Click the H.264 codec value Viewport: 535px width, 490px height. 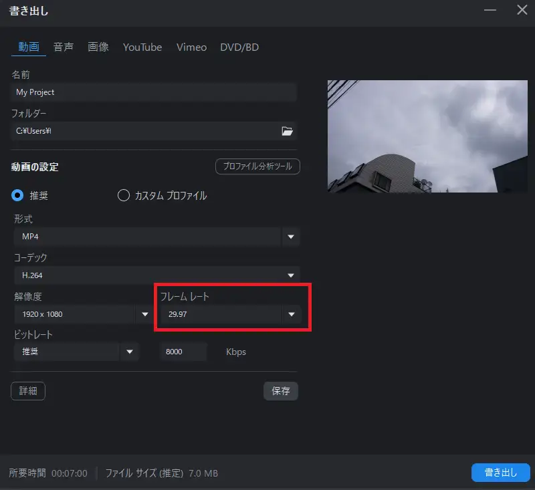coord(32,275)
